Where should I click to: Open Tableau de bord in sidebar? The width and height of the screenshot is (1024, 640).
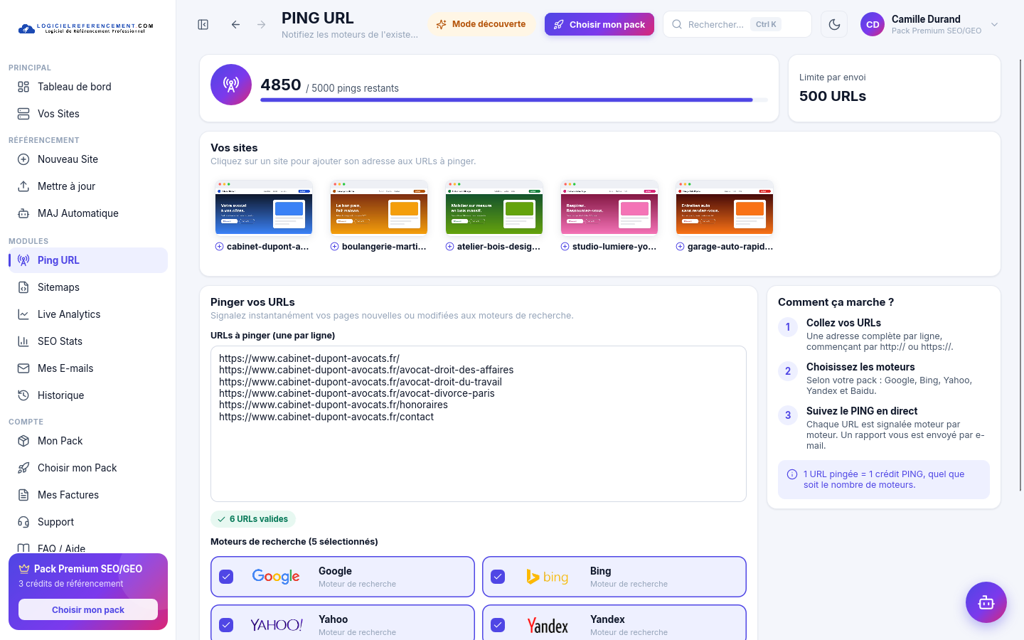pyautogui.click(x=88, y=87)
